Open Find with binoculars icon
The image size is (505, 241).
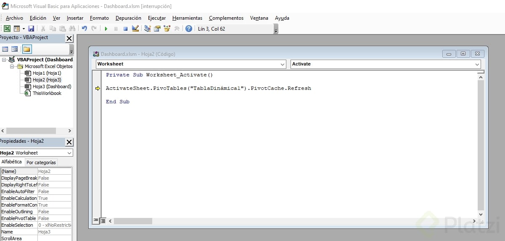72,29
